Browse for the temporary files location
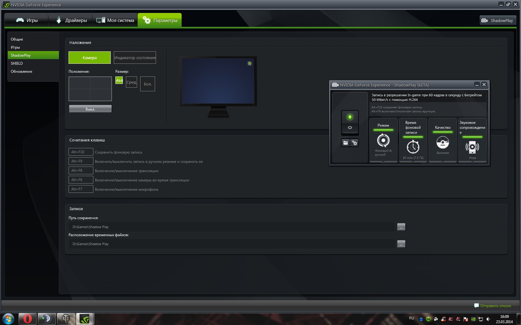 tap(401, 244)
